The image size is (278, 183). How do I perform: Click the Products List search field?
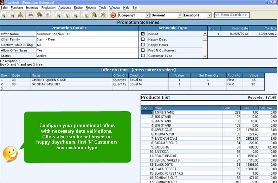coord(209,103)
